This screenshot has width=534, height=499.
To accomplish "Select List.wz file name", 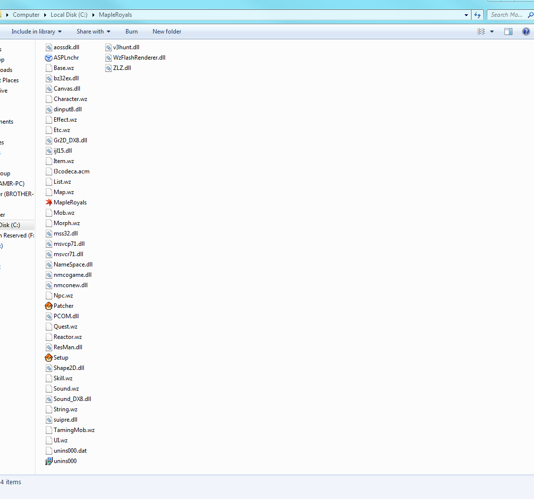I will click(63, 182).
